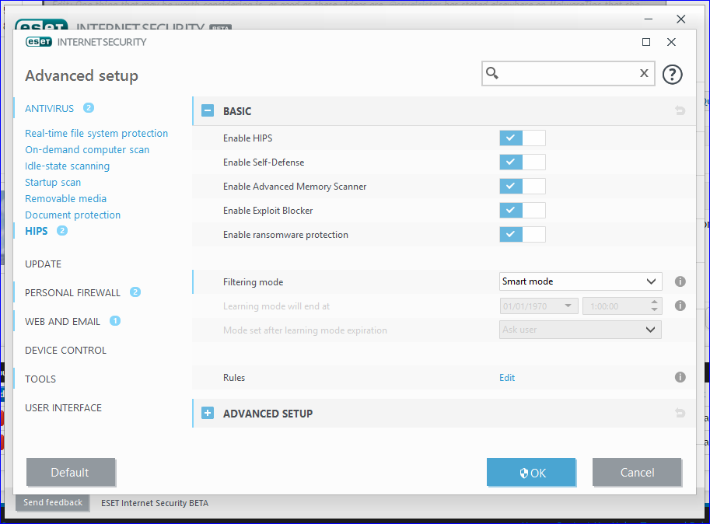The height and width of the screenshot is (524, 710).
Task: Open the learning mode date dropdown
Action: 539,306
